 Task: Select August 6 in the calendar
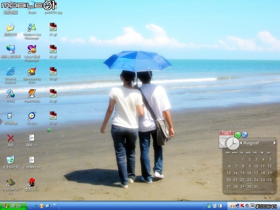229,166
